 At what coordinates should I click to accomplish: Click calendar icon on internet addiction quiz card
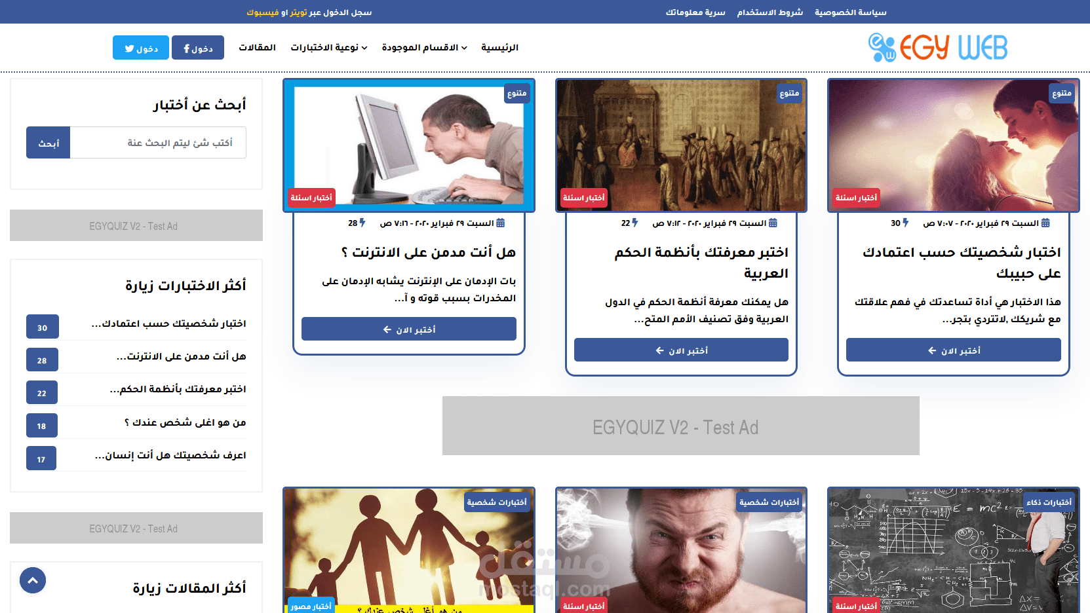[x=501, y=223]
